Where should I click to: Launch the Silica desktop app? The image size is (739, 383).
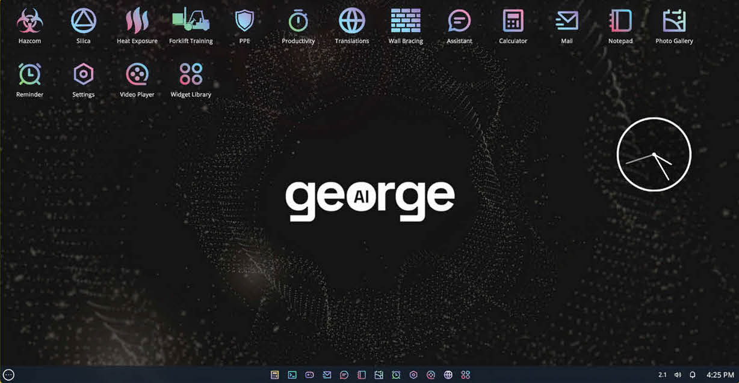coord(83,22)
